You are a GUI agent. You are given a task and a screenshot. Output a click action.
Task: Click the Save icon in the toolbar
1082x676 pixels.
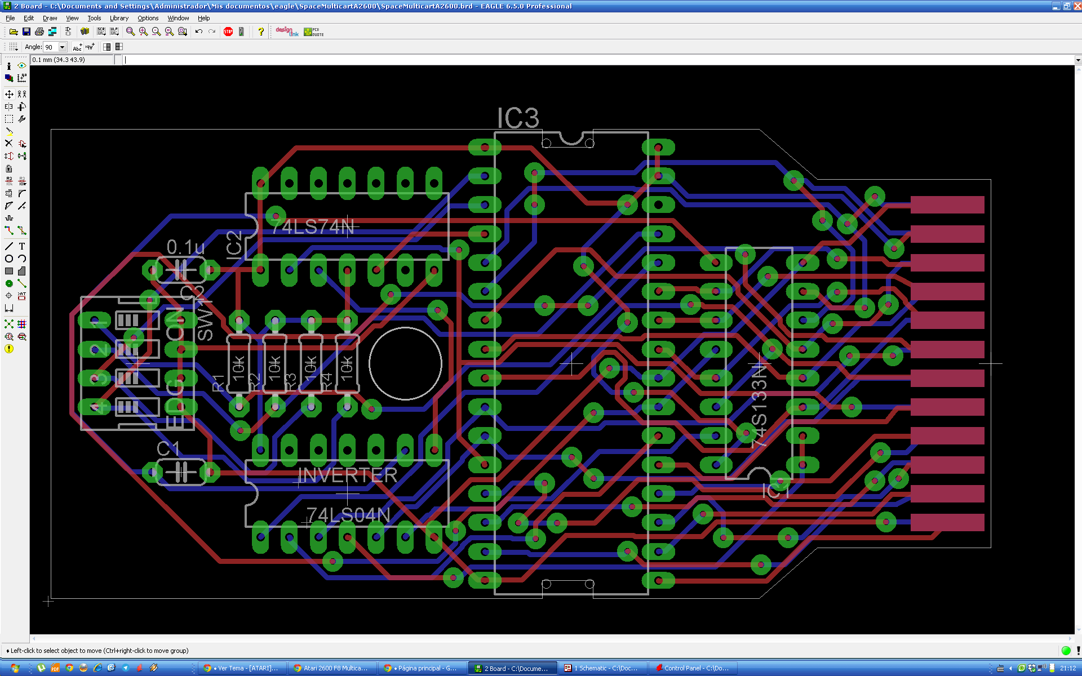tap(26, 32)
